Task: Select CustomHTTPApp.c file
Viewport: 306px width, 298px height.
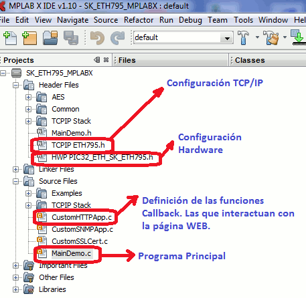Action: pos(82,217)
